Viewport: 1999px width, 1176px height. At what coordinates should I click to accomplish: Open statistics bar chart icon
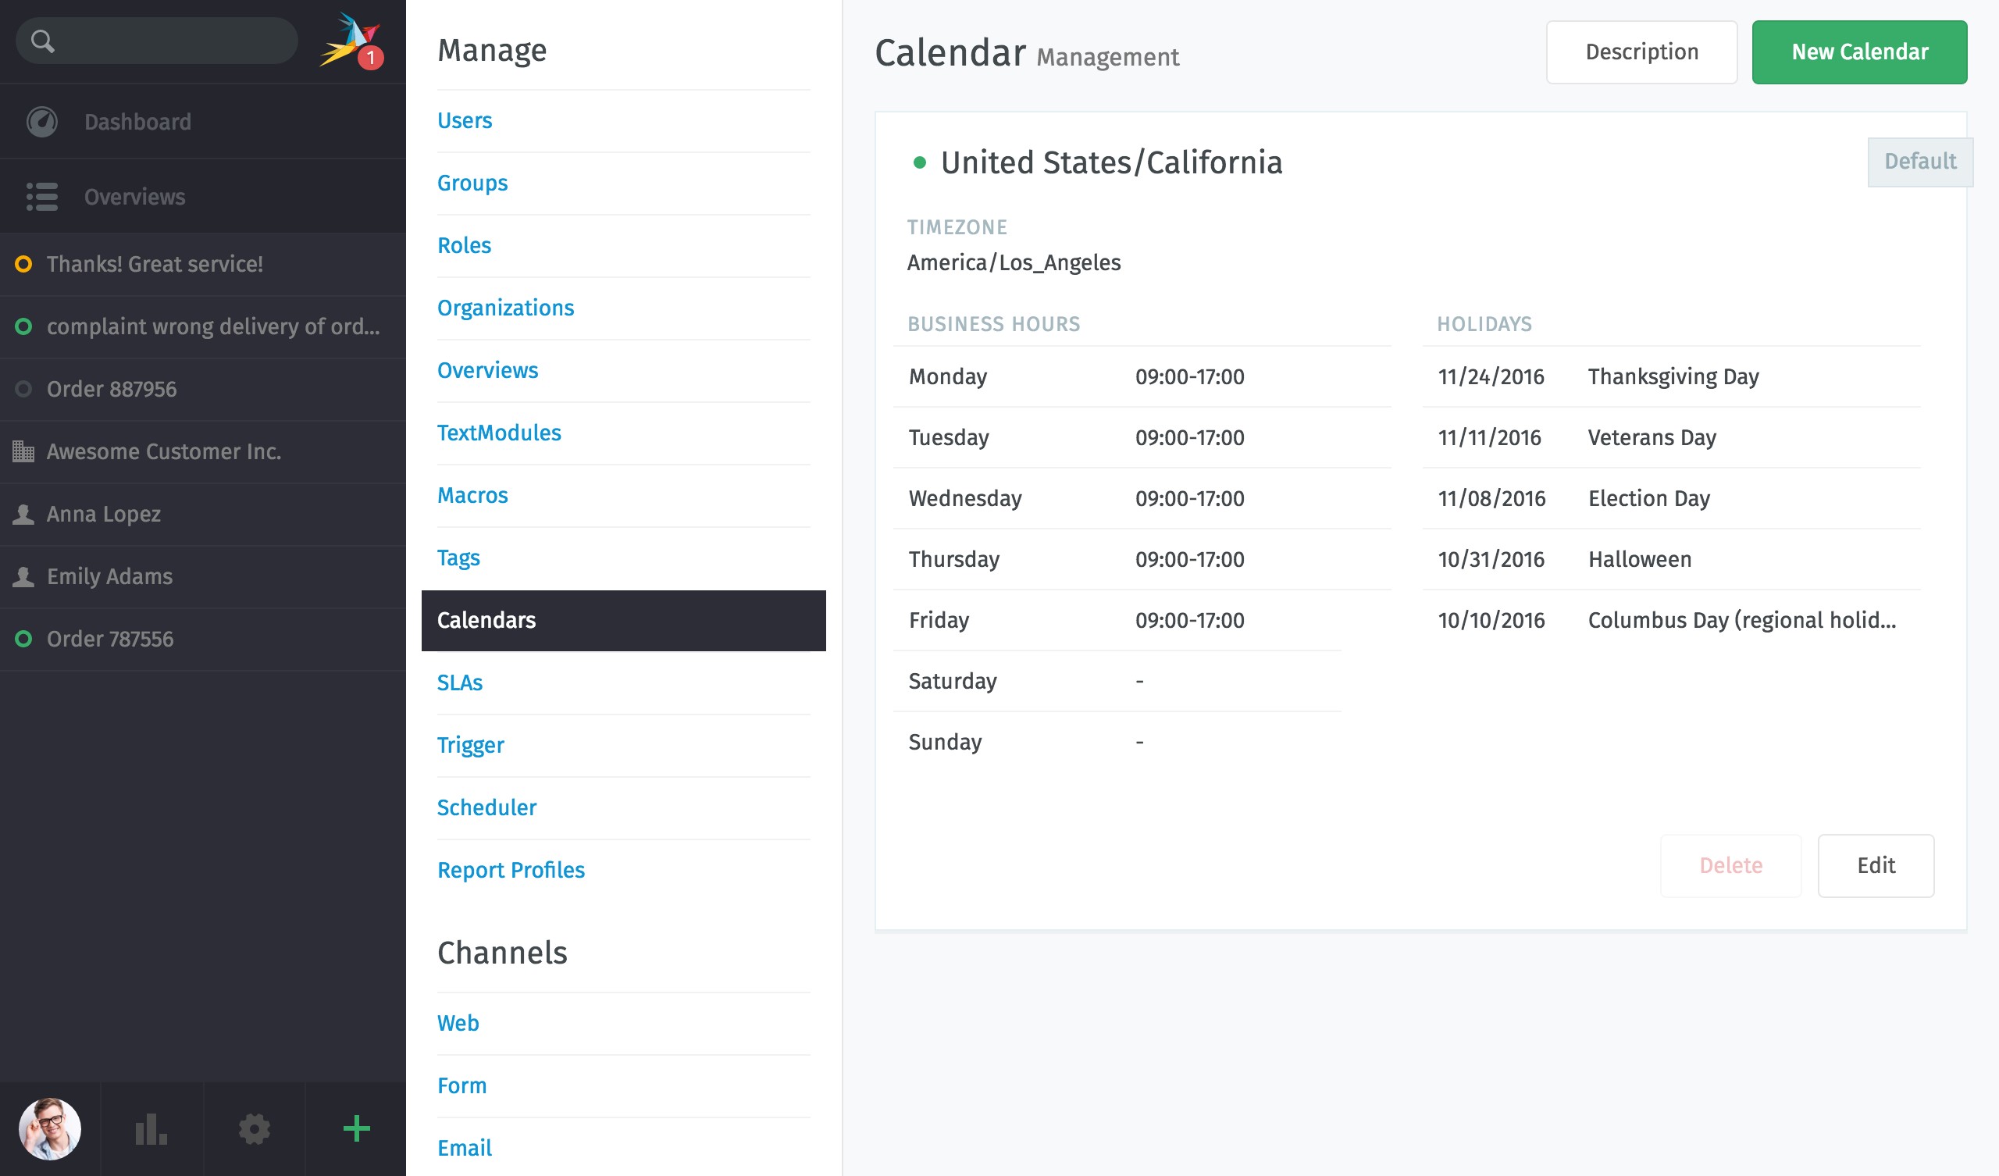(x=151, y=1129)
